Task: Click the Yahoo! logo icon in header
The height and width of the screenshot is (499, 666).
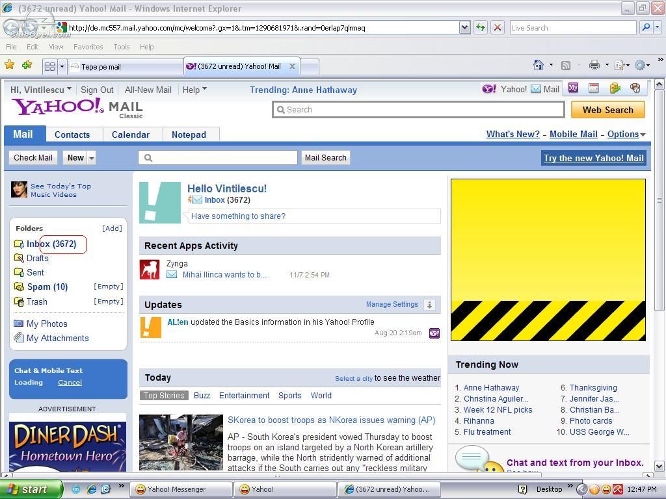Action: (x=489, y=88)
